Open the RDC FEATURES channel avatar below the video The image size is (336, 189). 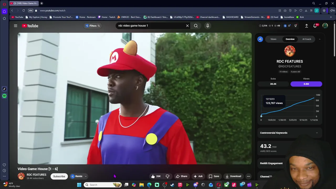[x=21, y=176]
